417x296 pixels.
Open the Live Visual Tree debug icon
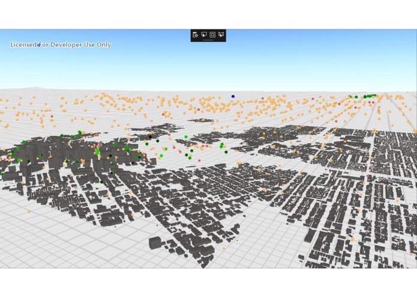pos(195,35)
